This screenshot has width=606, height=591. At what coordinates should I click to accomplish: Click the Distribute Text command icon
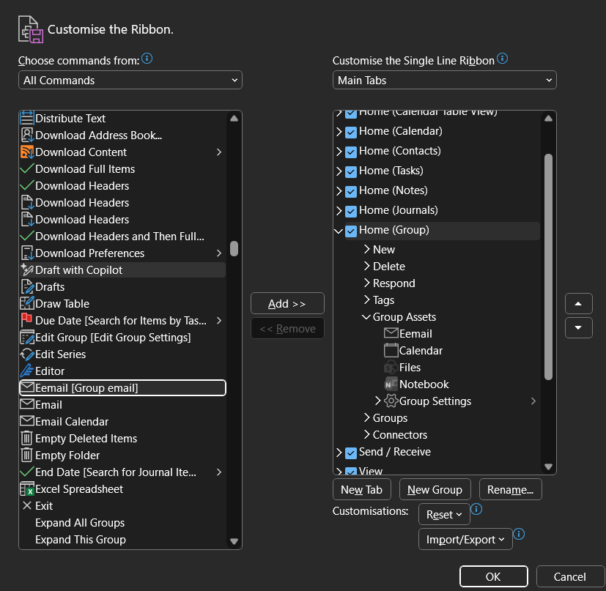(26, 118)
